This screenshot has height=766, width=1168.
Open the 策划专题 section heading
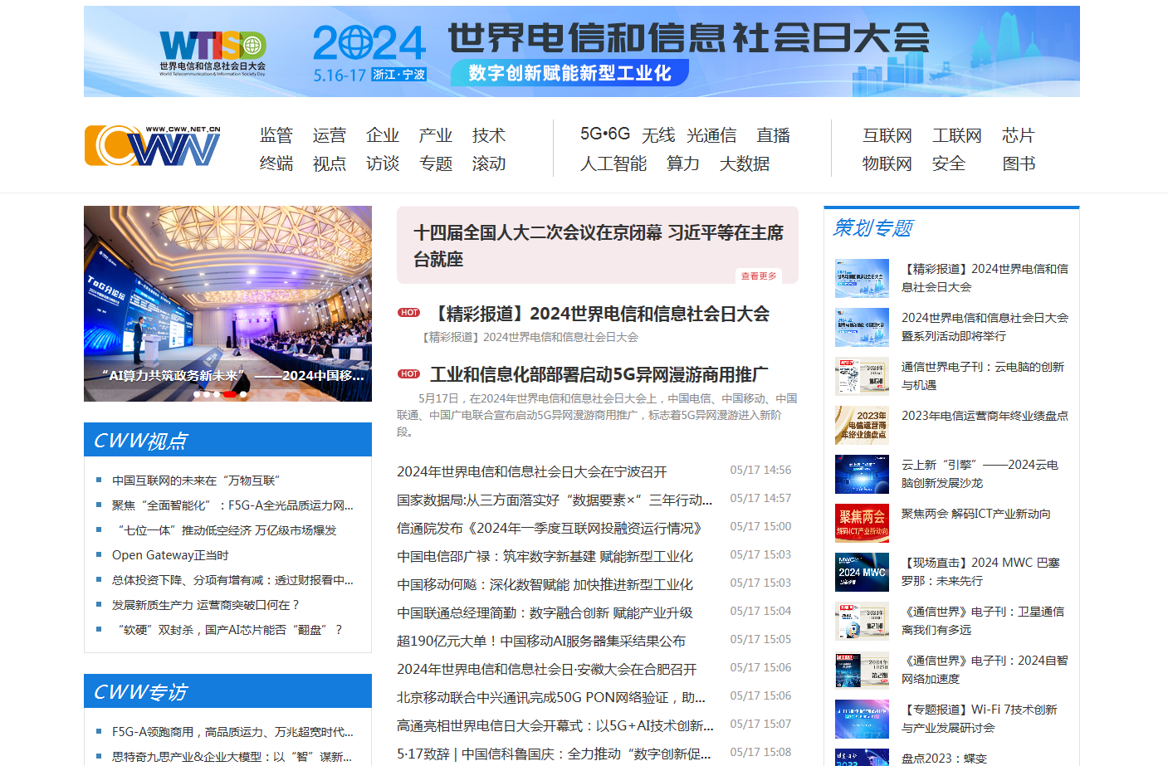pos(873,227)
